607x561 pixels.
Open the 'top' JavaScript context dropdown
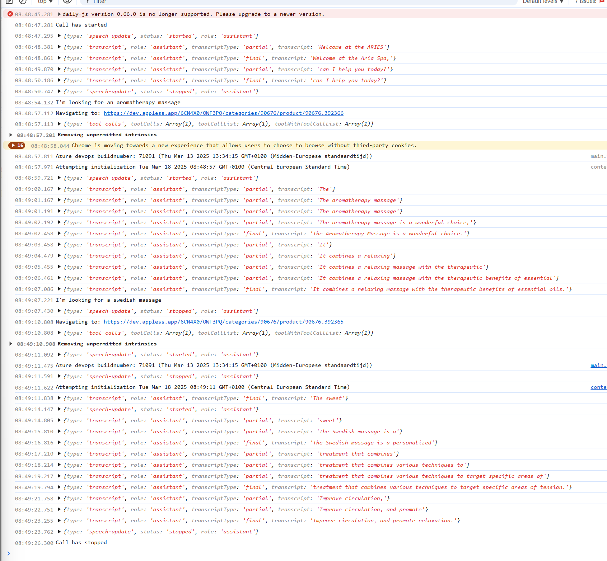[x=45, y=1]
